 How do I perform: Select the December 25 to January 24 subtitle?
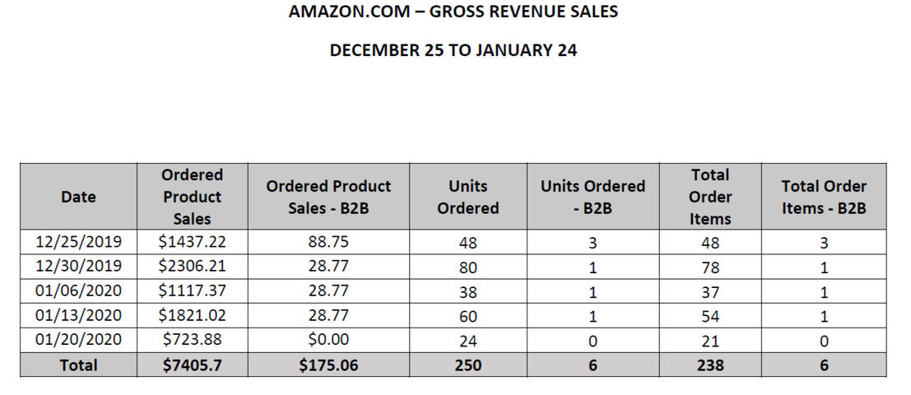(x=453, y=50)
